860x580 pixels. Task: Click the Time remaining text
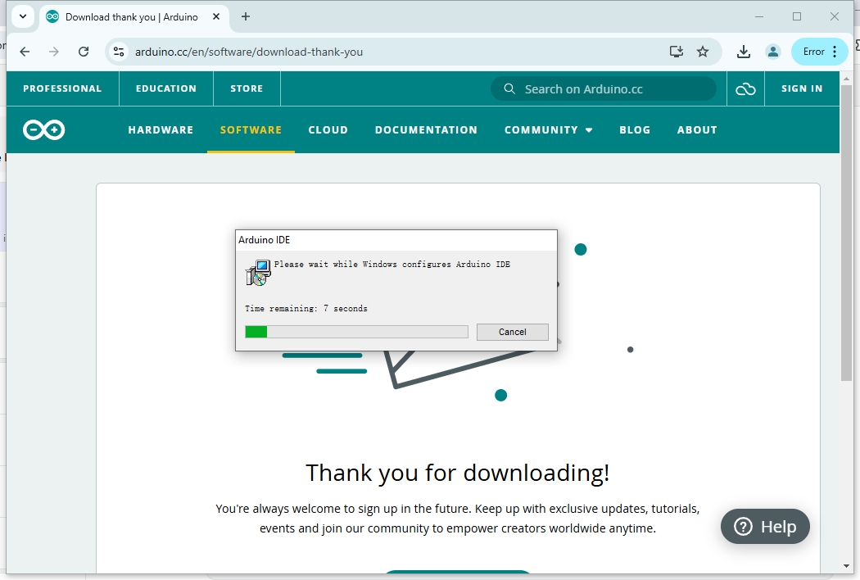click(306, 308)
